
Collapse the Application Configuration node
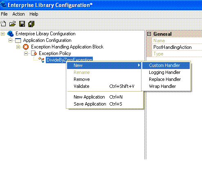click(x=10, y=40)
